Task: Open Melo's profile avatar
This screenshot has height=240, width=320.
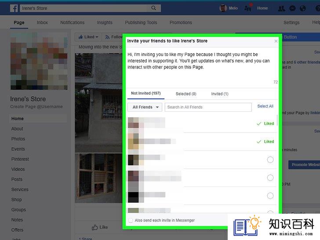Action: (x=223, y=8)
